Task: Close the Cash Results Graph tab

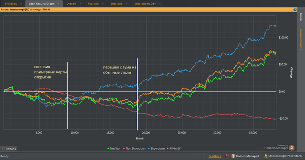Action: [x=59, y=3]
